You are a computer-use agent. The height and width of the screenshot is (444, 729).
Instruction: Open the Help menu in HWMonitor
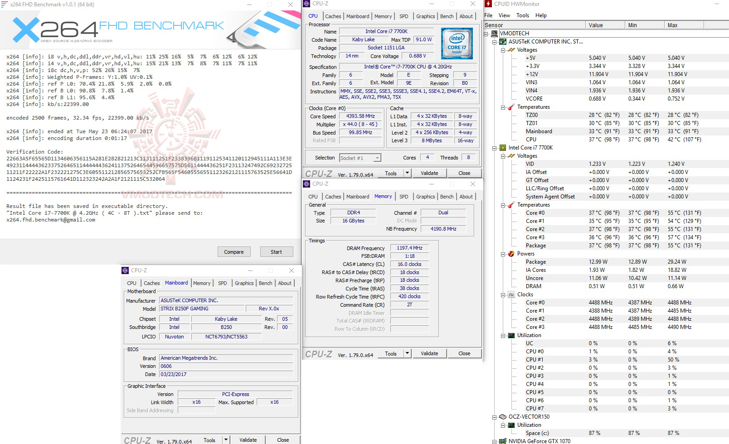541,15
